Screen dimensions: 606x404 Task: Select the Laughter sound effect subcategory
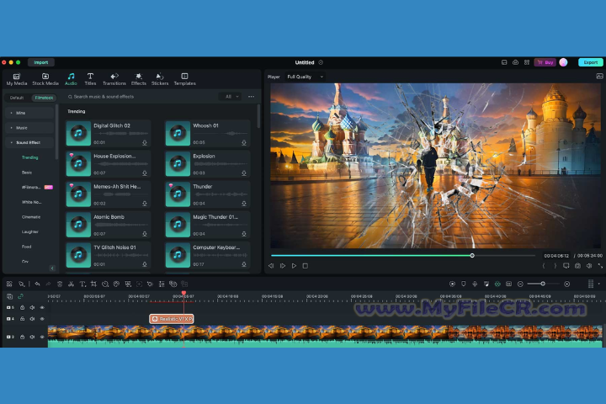coord(29,232)
